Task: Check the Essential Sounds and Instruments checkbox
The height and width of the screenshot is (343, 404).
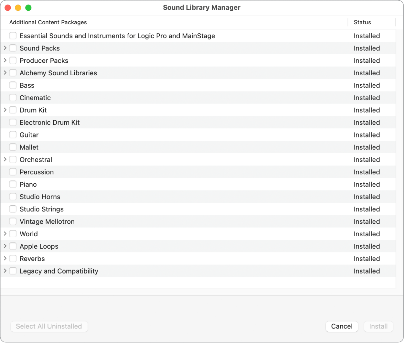Action: click(x=13, y=36)
